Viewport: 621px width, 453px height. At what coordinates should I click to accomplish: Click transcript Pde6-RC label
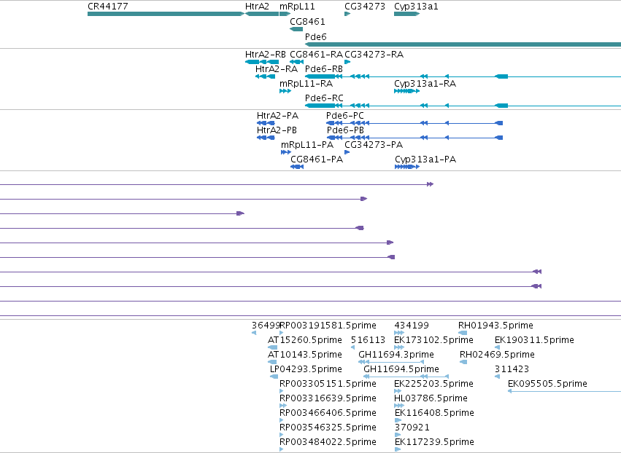click(x=324, y=98)
